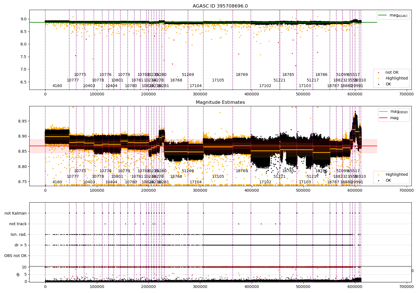Click the 8.85 y-axis tick label
419x293 pixels.
(22, 152)
